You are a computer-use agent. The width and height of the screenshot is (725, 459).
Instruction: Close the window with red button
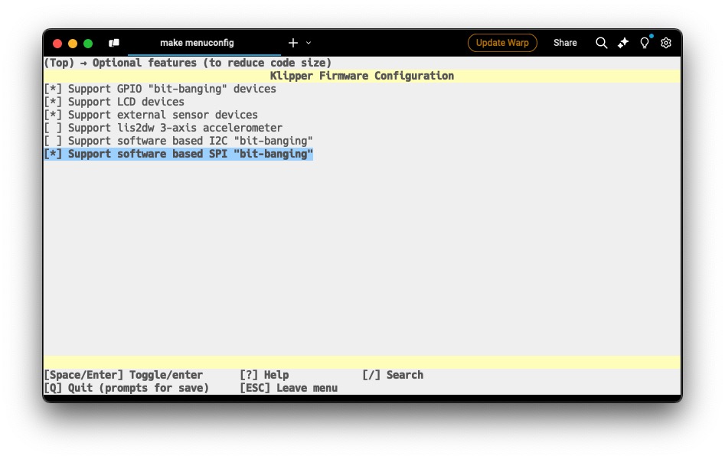coord(57,44)
